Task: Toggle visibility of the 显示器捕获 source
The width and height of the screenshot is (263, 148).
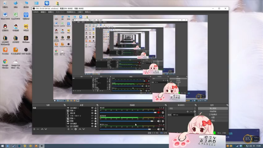Action: pyautogui.click(x=92, y=126)
